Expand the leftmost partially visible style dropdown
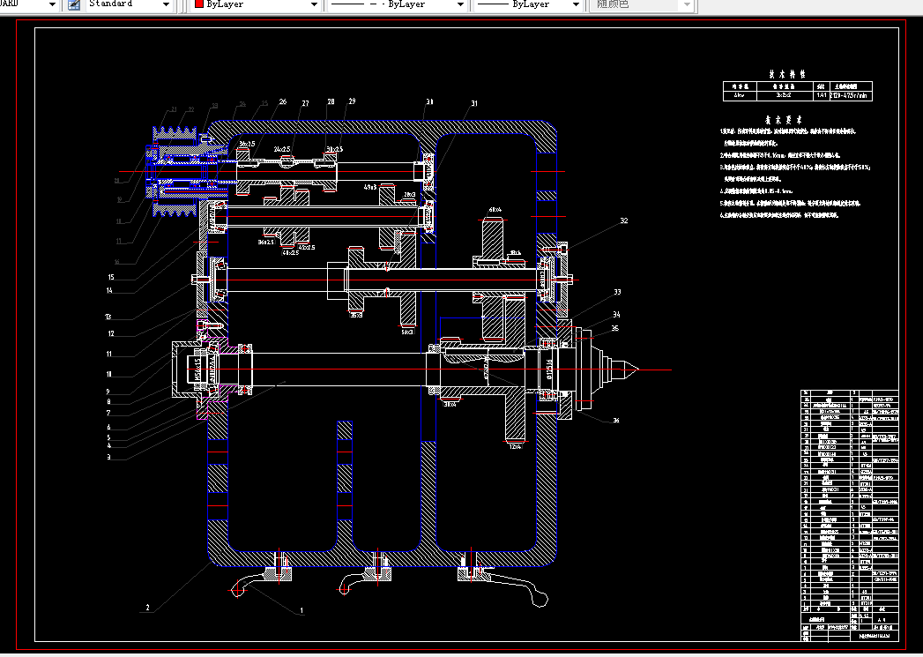 tap(52, 4)
